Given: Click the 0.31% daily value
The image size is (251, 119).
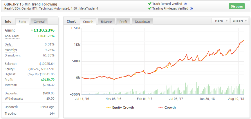Looking at the screenshot, I should 50,45.
